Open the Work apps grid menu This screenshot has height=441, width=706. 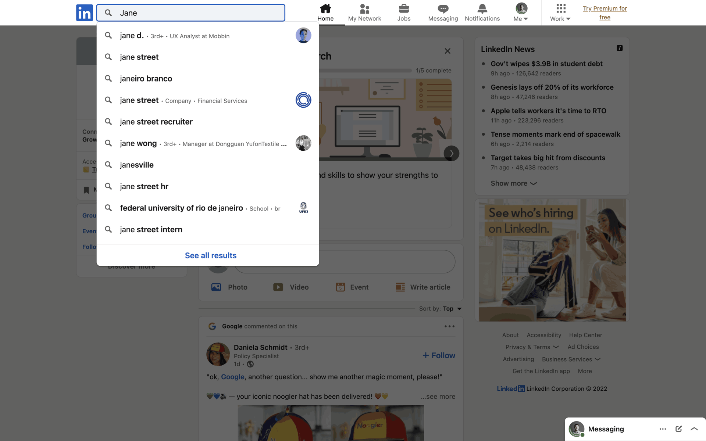click(x=560, y=13)
